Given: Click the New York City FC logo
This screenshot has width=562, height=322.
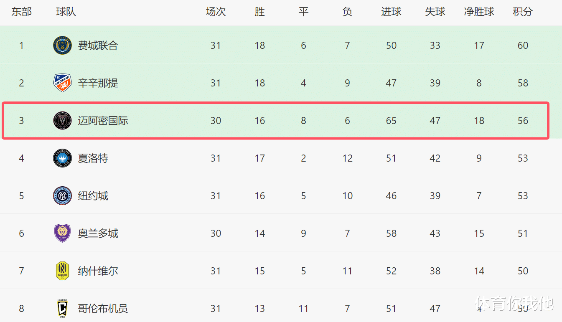Looking at the screenshot, I should (x=62, y=196).
